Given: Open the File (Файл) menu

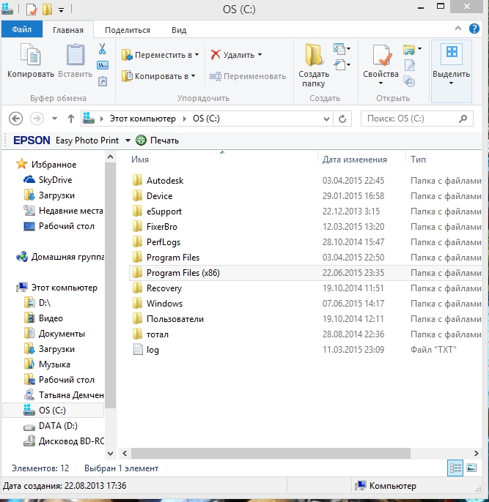Looking at the screenshot, I should tap(21, 30).
